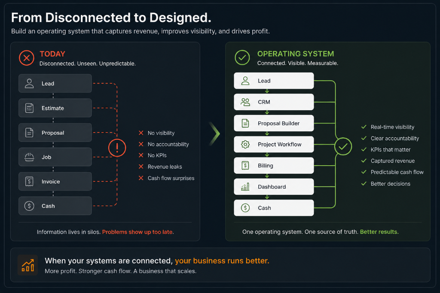
Task: Click the red X next to No accountability
Action: click(x=141, y=144)
